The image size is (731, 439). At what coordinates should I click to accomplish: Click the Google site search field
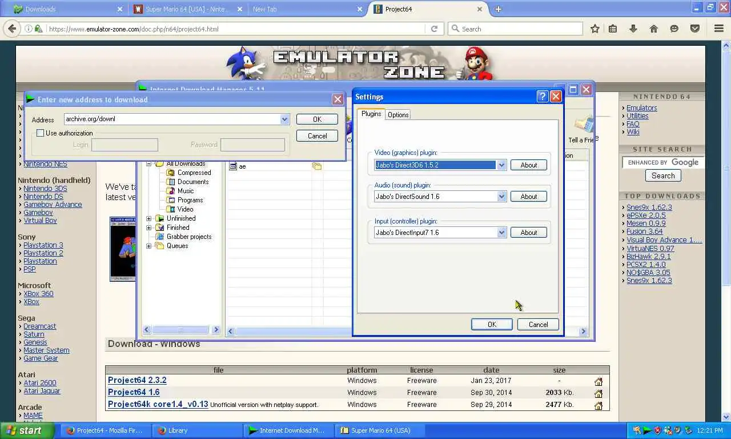pos(662,162)
